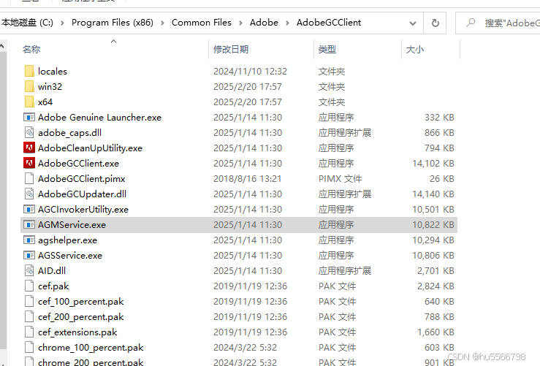This screenshot has height=366, width=540.
Task: Click the red AdobeCleanUpUtility.exe icon
Action: click(x=29, y=148)
